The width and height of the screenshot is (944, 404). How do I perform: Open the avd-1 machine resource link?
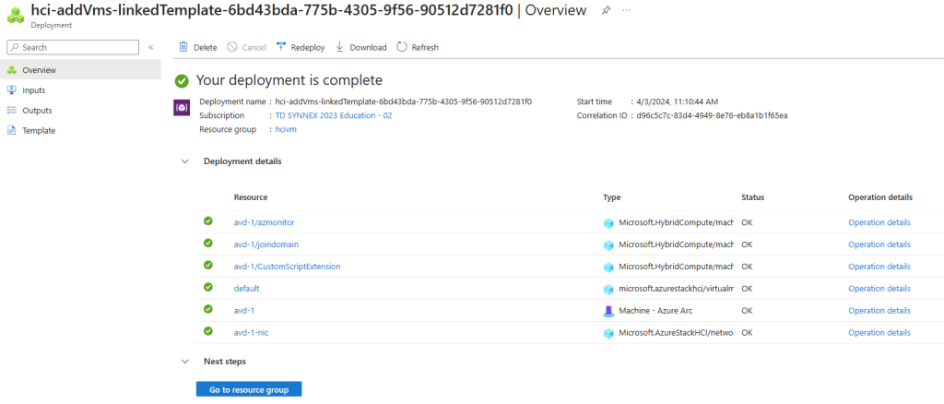(x=243, y=311)
